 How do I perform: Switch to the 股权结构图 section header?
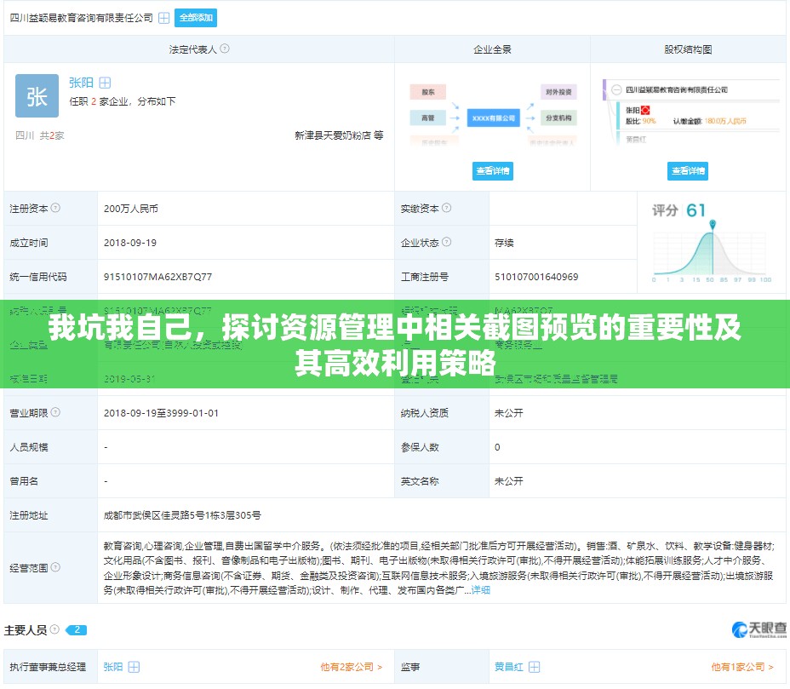point(690,49)
